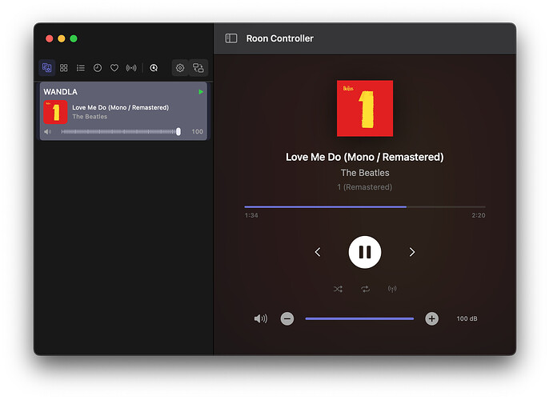
Task: Open the zones view icon in toolbar
Action: pyautogui.click(x=47, y=68)
